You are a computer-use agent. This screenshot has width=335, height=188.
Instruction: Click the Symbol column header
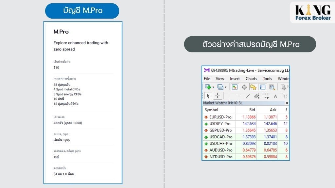[x=219, y=110]
